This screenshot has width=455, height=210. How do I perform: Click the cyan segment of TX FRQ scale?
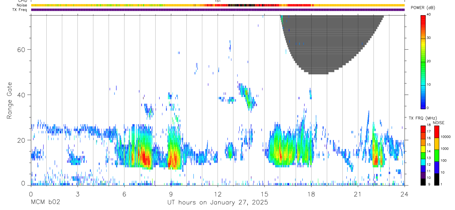[423, 162]
